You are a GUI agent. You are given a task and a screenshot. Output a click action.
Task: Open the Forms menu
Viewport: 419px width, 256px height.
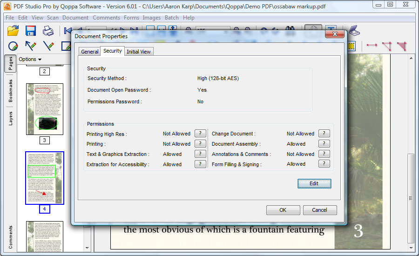pyautogui.click(x=131, y=18)
